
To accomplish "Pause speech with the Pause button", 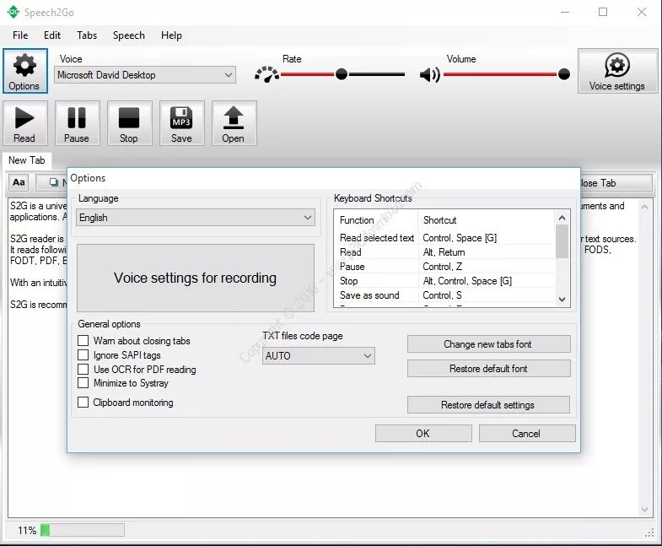I will tap(77, 123).
